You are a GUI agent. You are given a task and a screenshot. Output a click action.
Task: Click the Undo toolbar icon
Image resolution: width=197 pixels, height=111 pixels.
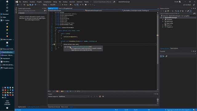point(35,5)
